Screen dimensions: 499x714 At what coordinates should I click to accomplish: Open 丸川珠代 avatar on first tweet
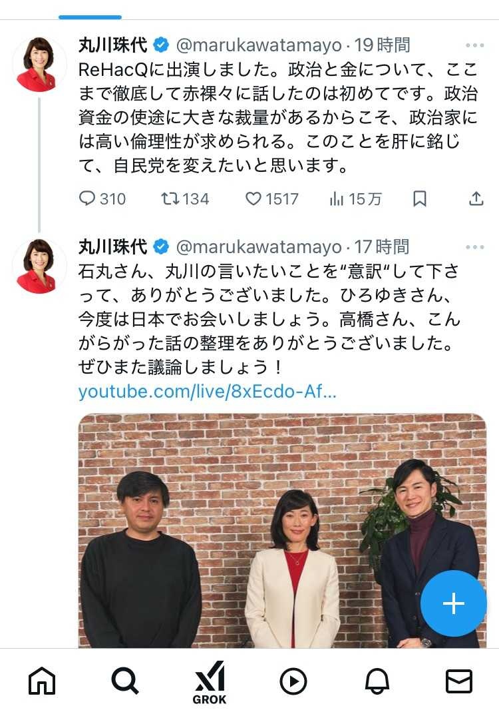39,64
